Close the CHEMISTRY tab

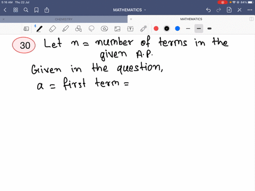point(4,19)
